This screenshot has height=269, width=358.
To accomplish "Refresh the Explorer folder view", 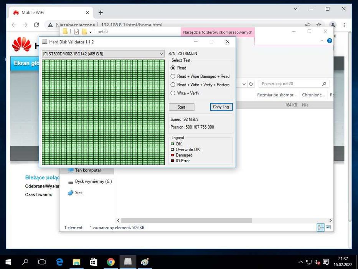I will tap(251, 84).
